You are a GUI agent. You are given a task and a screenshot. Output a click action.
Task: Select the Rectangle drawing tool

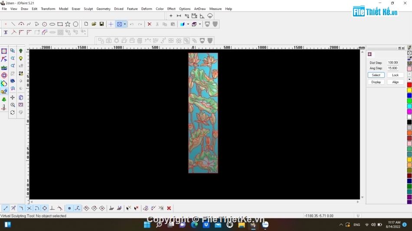pos(60,24)
